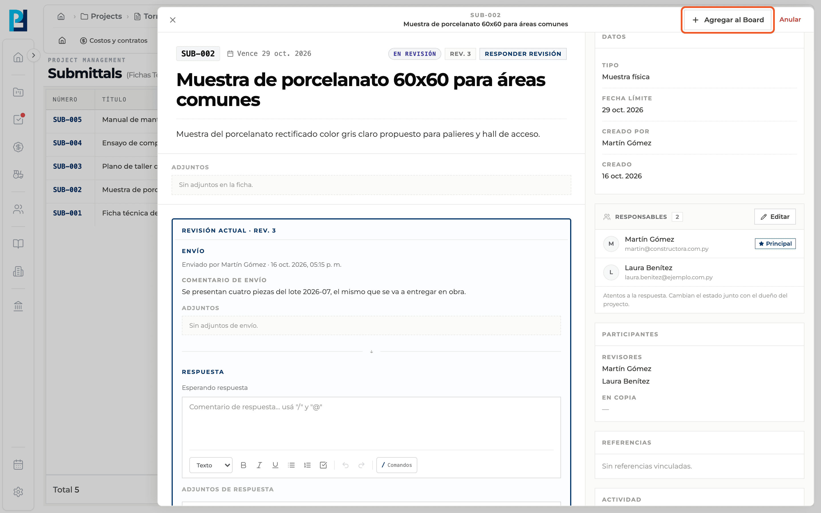821x513 pixels.
Task: Click Laura Benítez responsable entry
Action: [699, 272]
